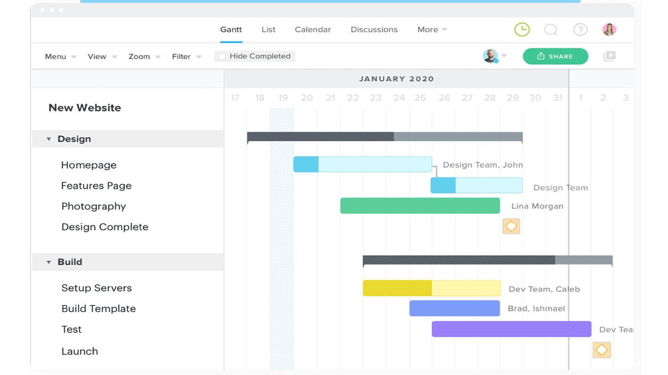
Task: Select the purple Test task bar
Action: click(511, 329)
